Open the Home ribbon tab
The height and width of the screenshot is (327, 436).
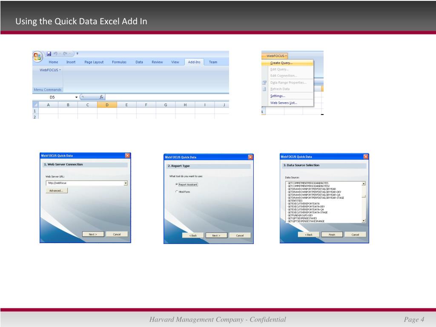point(53,62)
